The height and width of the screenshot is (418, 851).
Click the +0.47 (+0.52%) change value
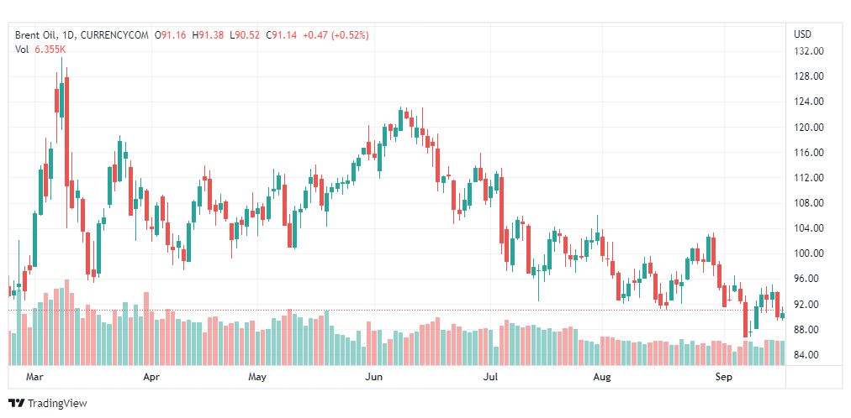(x=339, y=34)
